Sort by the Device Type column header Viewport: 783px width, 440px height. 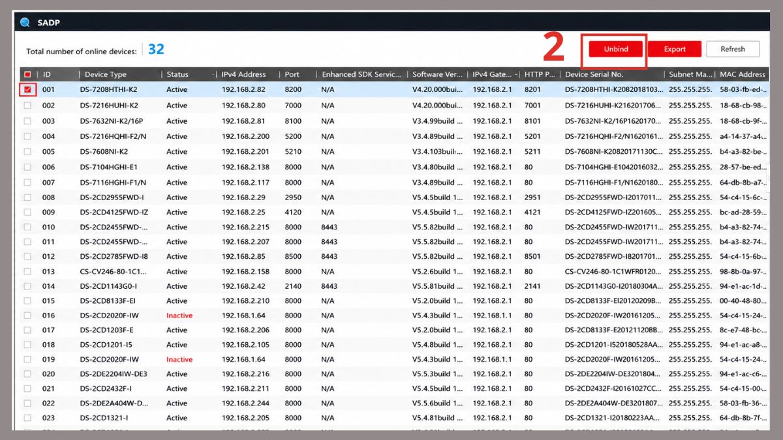(x=106, y=74)
